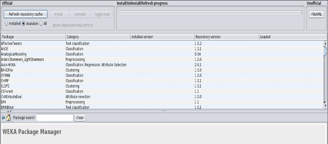Select the CSForest package
Screen dimensions: 328x144
162,91
